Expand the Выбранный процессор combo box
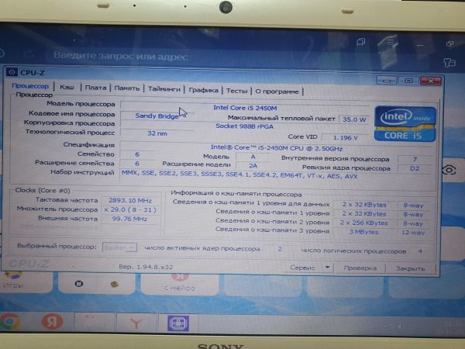The image size is (465, 349). click(x=119, y=247)
